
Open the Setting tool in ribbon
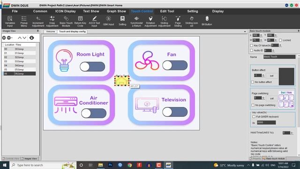point(122,21)
